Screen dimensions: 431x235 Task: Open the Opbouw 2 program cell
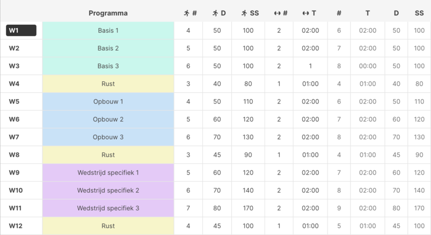pos(108,120)
